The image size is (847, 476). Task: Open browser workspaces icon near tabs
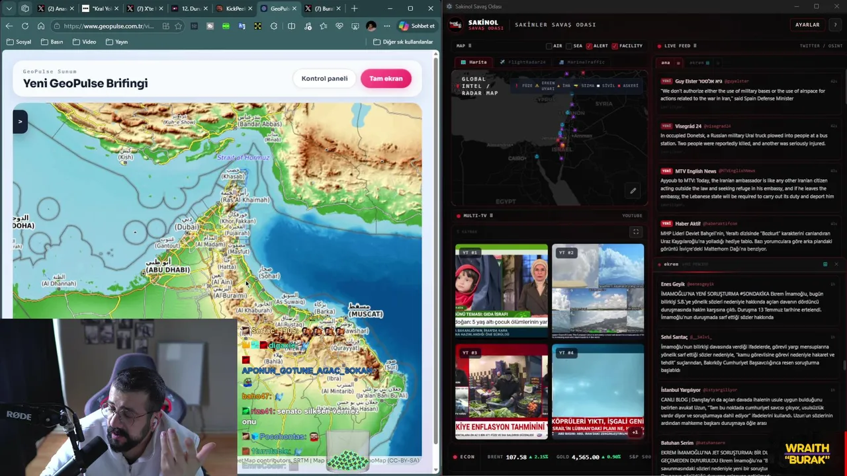pos(25,9)
